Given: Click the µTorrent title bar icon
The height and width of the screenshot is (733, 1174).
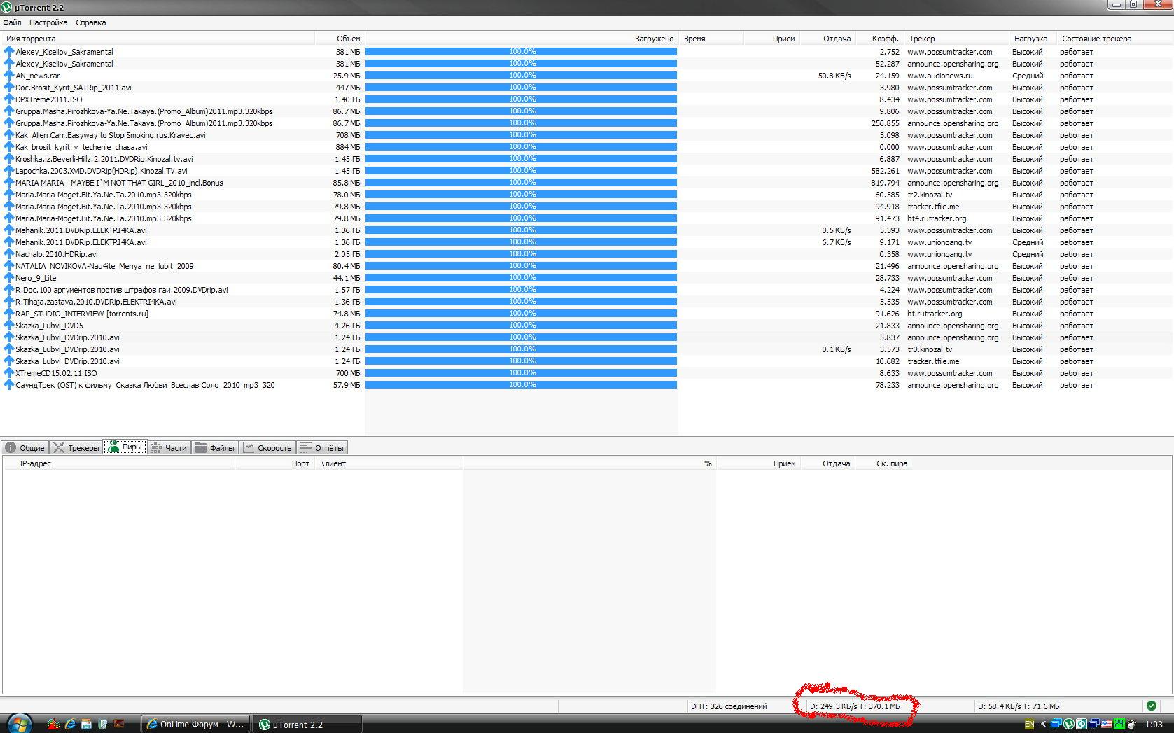Looking at the screenshot, I should click(7, 7).
